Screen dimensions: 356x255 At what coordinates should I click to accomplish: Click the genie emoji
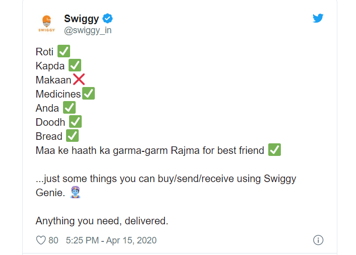click(x=76, y=193)
